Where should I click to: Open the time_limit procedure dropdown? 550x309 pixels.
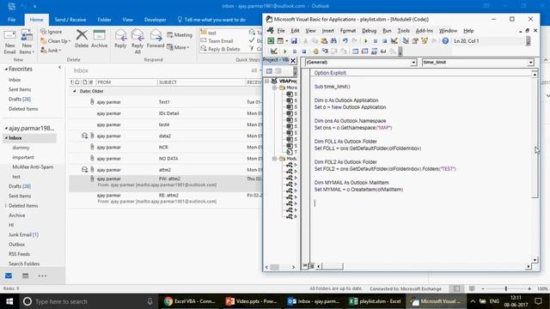tap(531, 63)
